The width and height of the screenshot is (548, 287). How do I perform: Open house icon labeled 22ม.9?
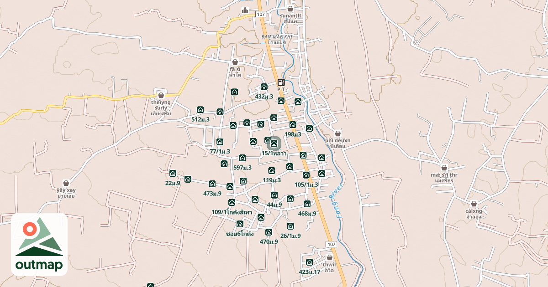pyautogui.click(x=173, y=173)
